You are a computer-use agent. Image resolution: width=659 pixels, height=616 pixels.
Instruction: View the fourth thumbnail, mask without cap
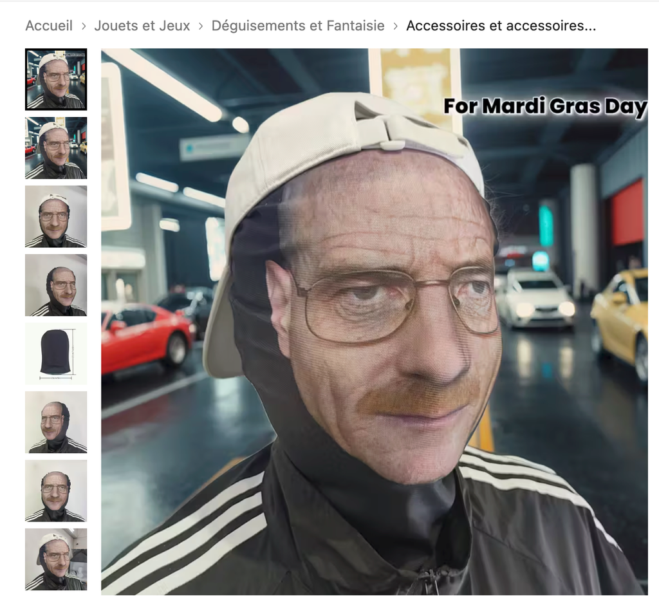(56, 285)
